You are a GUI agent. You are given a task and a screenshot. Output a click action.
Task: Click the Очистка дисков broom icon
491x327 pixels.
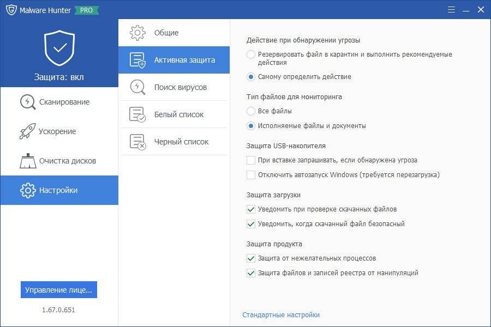(x=28, y=161)
